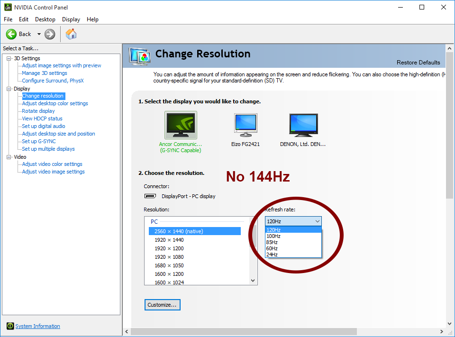Open Set up G-SYNC

(x=39, y=141)
